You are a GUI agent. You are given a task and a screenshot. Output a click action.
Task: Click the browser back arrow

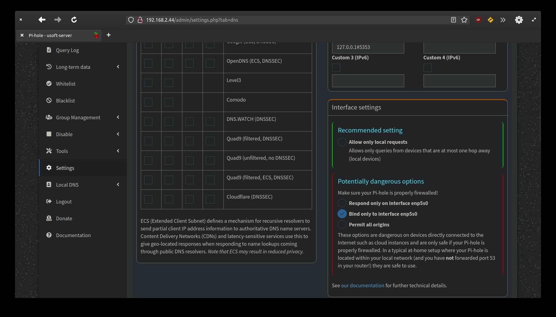click(42, 20)
